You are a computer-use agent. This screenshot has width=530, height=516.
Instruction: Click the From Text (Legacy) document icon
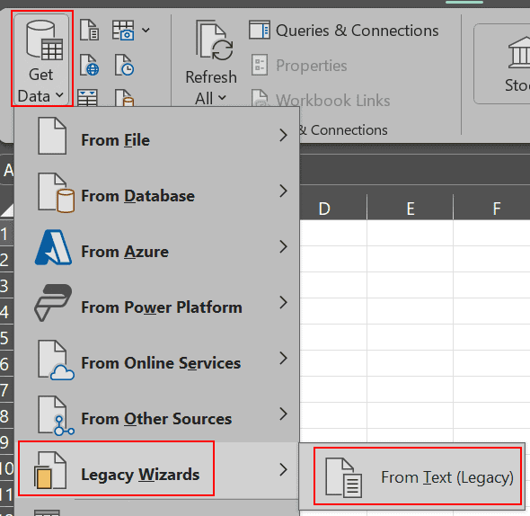click(x=344, y=477)
